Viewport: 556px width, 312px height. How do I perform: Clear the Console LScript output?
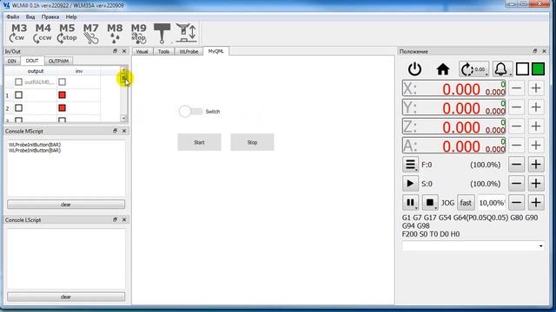[66, 296]
